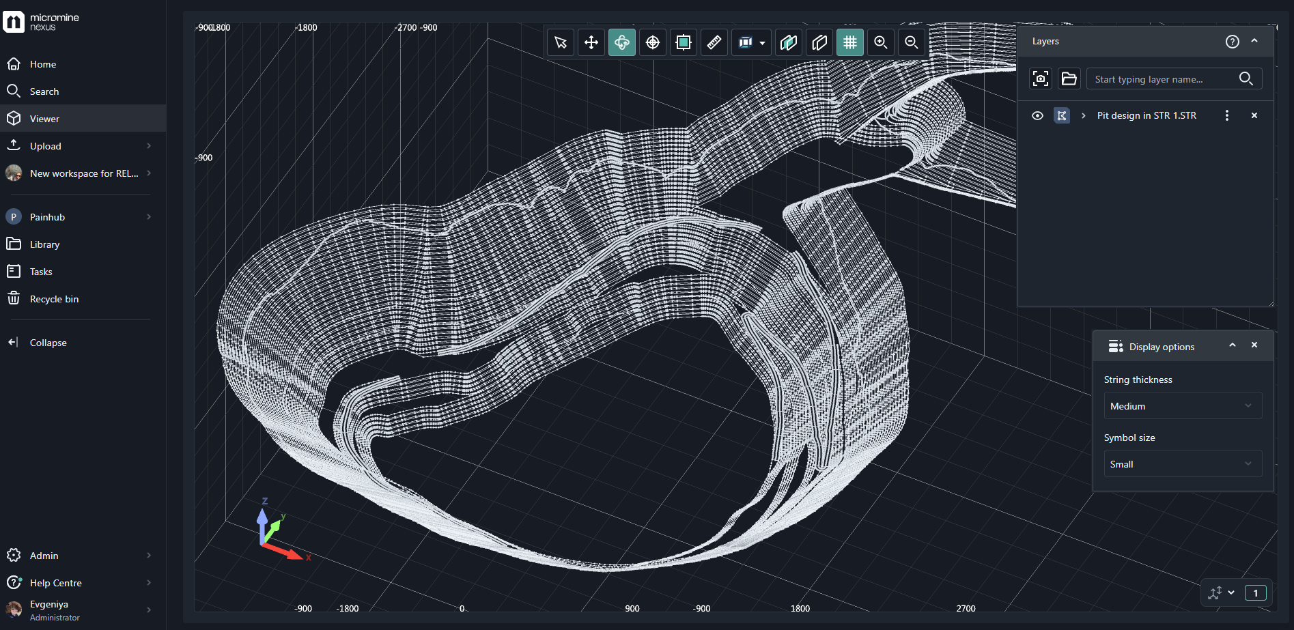1294x630 pixels.
Task: Go to Library in sidebar
Action: click(45, 244)
